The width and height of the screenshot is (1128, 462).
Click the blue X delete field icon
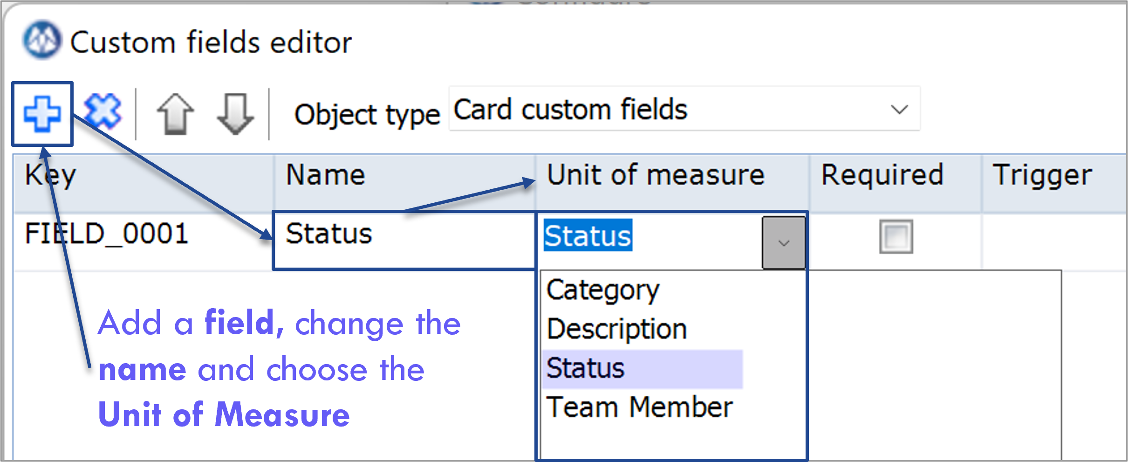coord(103,112)
